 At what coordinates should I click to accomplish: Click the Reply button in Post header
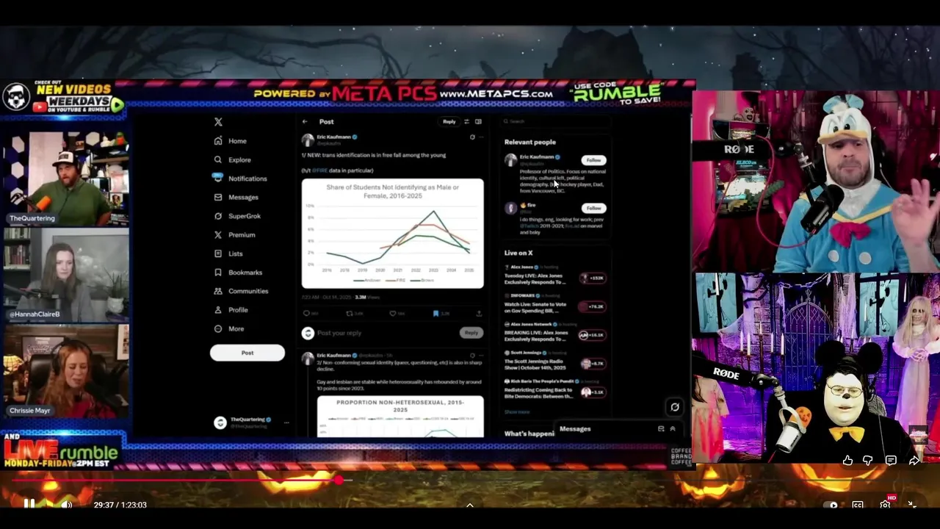click(449, 122)
